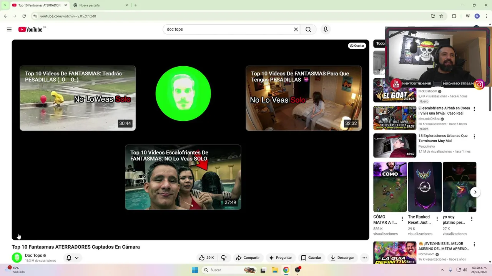Image resolution: width=492 pixels, height=276 pixels.
Task: Go to YouTube home via logo
Action: point(30,30)
